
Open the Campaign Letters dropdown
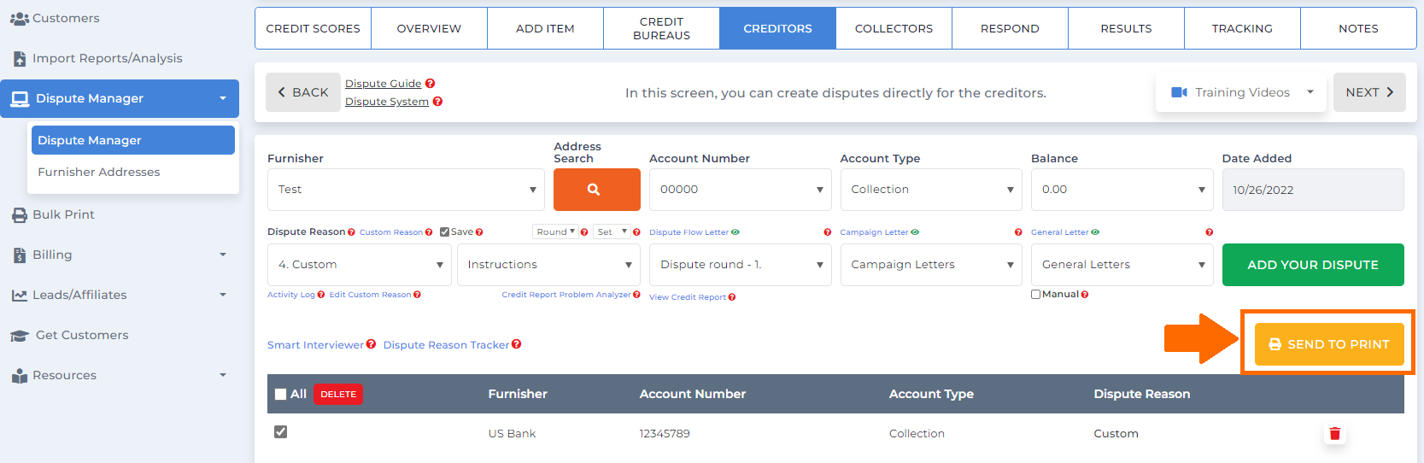(931, 265)
